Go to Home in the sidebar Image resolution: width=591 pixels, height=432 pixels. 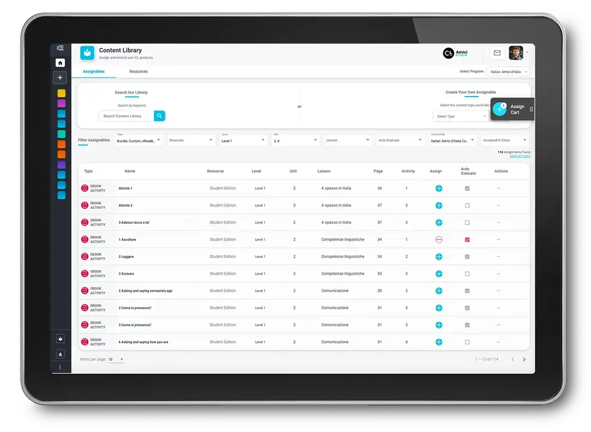(60, 63)
